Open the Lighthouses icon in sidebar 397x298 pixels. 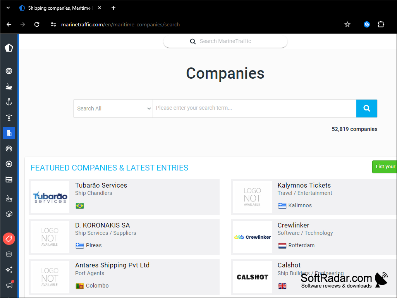pos(9,117)
